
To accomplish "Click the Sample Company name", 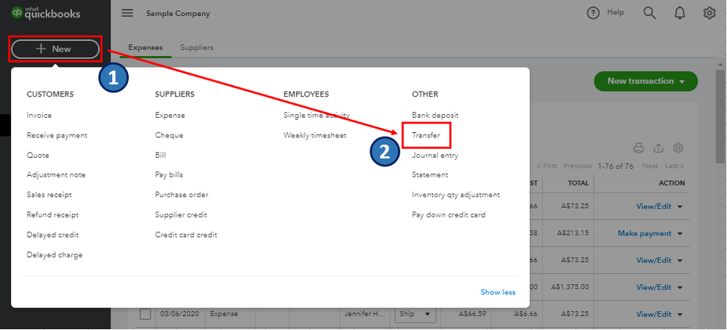I will tap(178, 14).
